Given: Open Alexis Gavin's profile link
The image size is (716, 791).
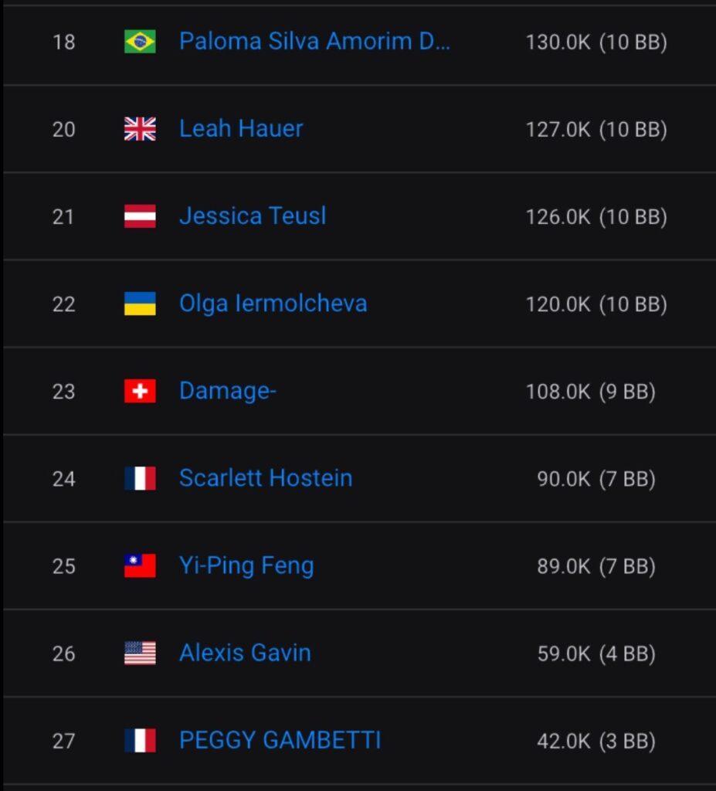Looking at the screenshot, I should [245, 654].
